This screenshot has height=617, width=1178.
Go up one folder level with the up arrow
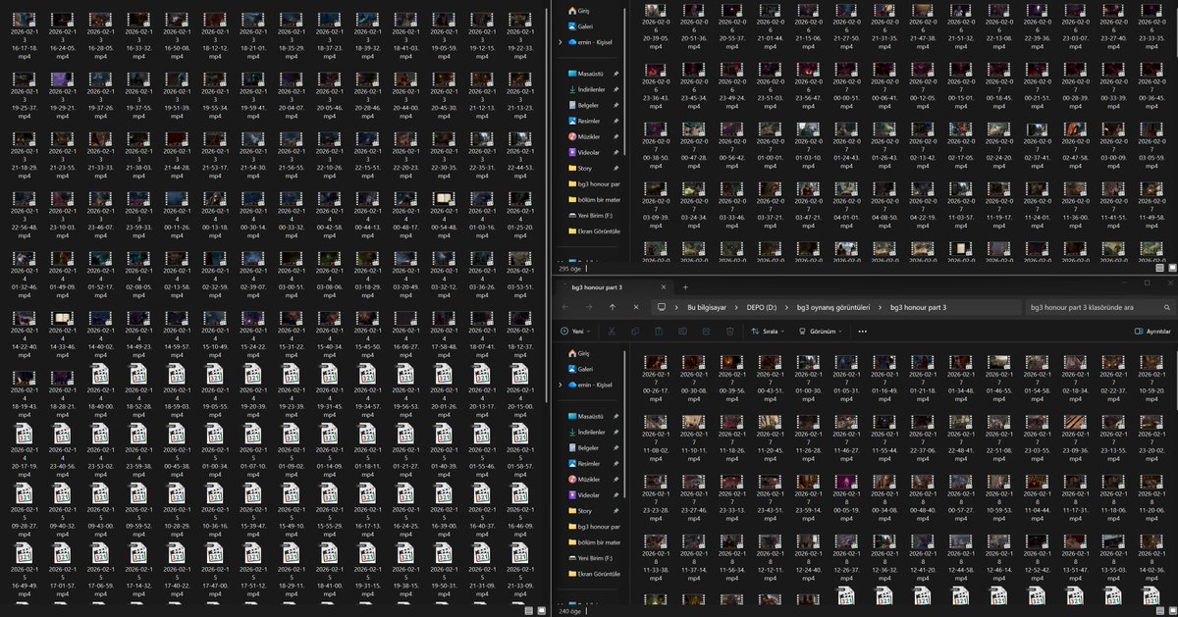tap(613, 307)
